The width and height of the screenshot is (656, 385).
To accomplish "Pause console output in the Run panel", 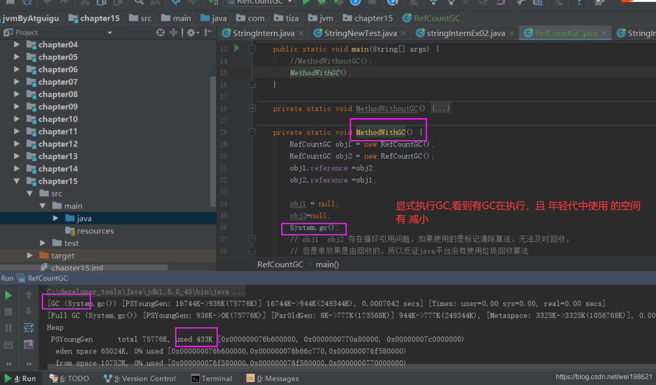I will [8, 328].
